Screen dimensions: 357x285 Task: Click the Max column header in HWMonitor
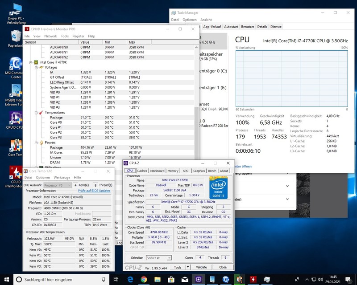point(139,42)
